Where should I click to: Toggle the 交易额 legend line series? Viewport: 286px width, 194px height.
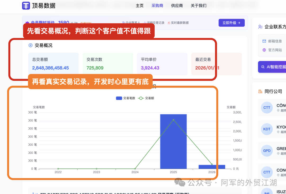tap(146, 98)
